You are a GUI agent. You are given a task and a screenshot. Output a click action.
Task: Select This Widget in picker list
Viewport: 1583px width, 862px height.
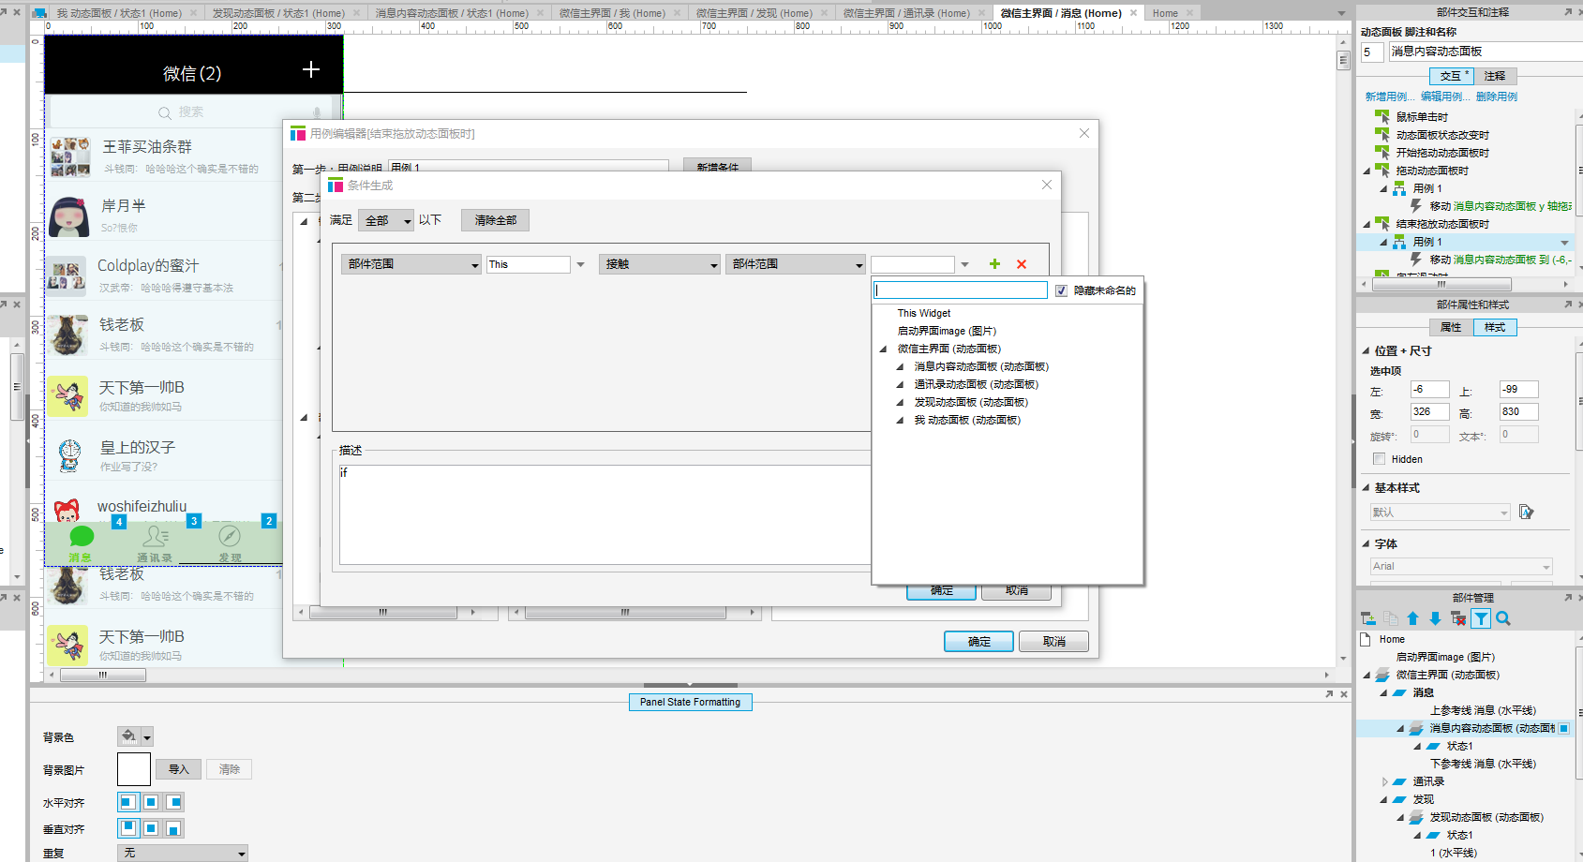(924, 313)
